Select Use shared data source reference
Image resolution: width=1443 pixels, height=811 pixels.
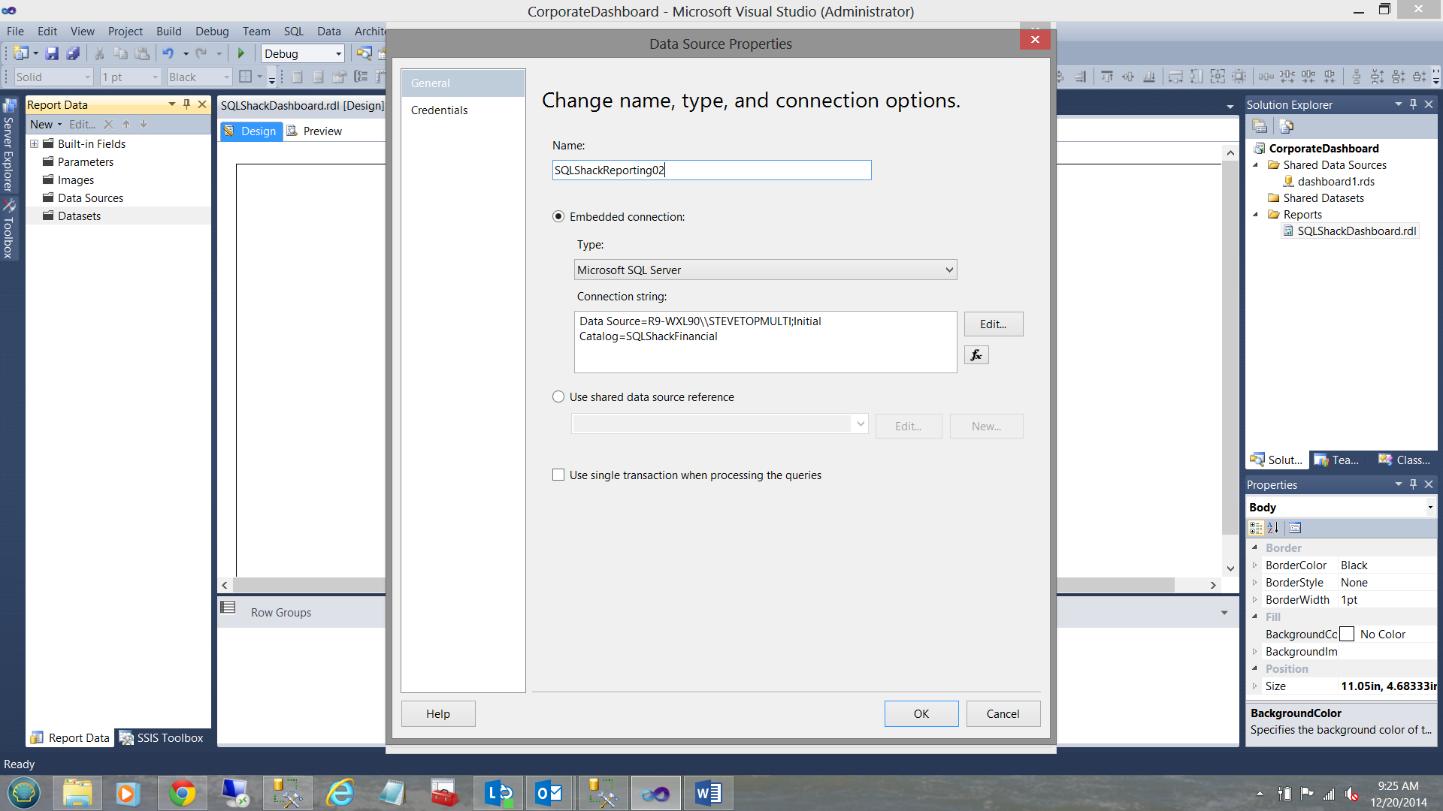558,397
